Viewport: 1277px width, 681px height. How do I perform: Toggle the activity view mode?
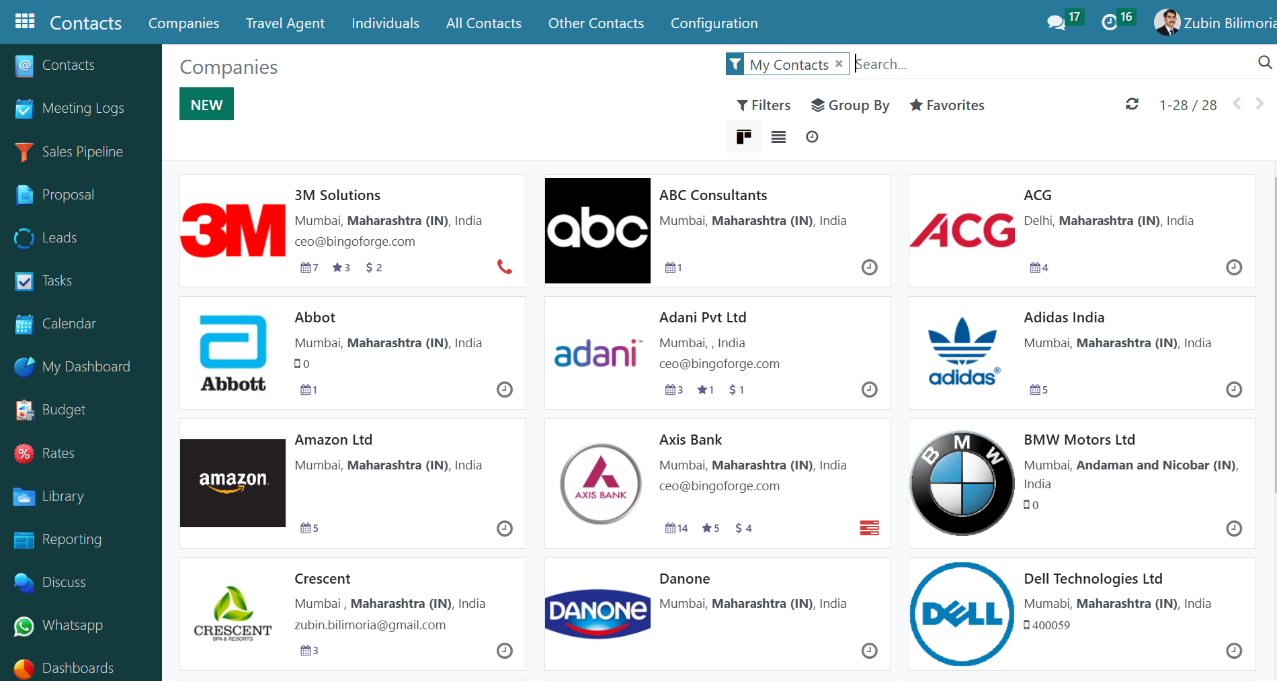(811, 137)
